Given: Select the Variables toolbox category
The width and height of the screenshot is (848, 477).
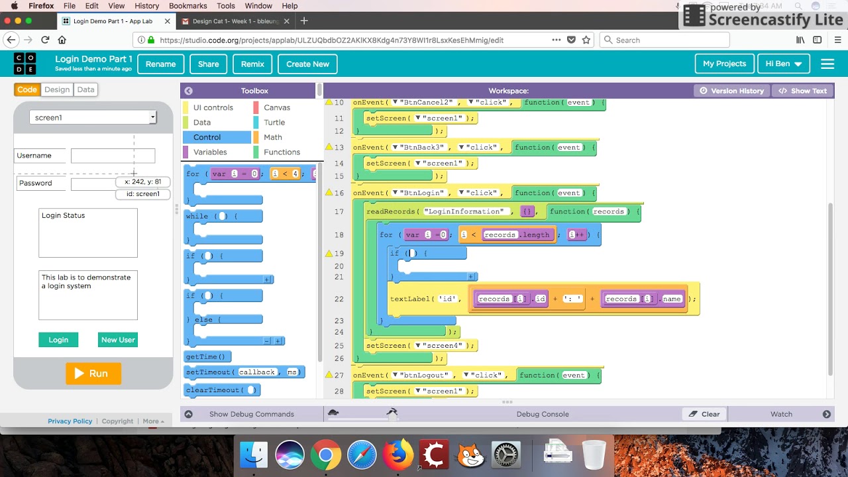Looking at the screenshot, I should click(210, 152).
